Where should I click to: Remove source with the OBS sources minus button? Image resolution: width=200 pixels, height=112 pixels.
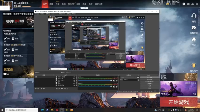pyautogui.click(x=59, y=89)
